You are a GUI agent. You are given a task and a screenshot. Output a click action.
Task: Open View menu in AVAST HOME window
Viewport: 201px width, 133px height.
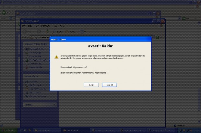[36, 26]
